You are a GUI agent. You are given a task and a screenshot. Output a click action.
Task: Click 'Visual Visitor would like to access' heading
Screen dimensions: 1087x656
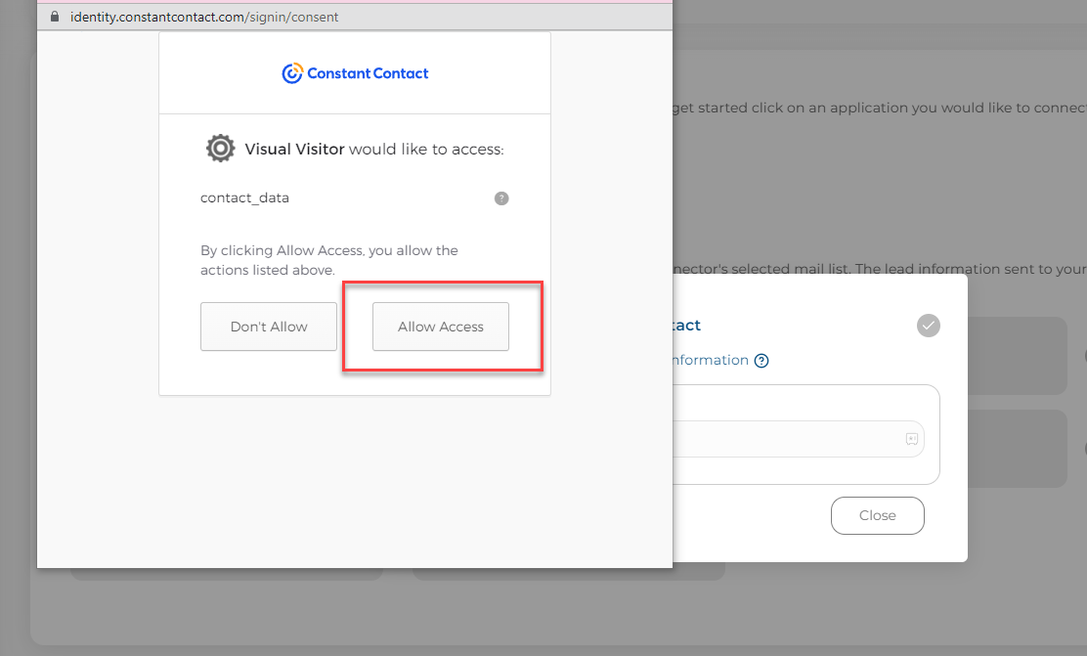(374, 149)
